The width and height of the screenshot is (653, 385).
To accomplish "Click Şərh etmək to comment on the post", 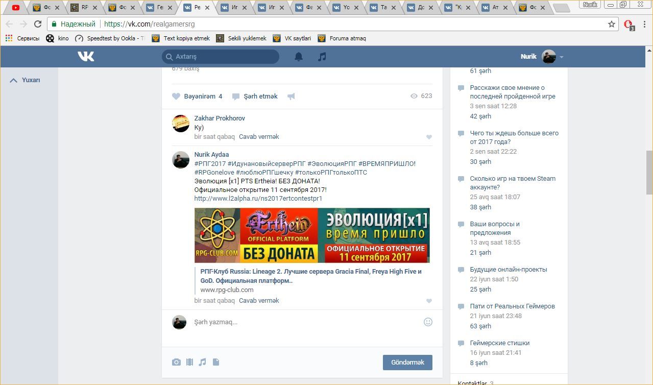I will tap(255, 97).
